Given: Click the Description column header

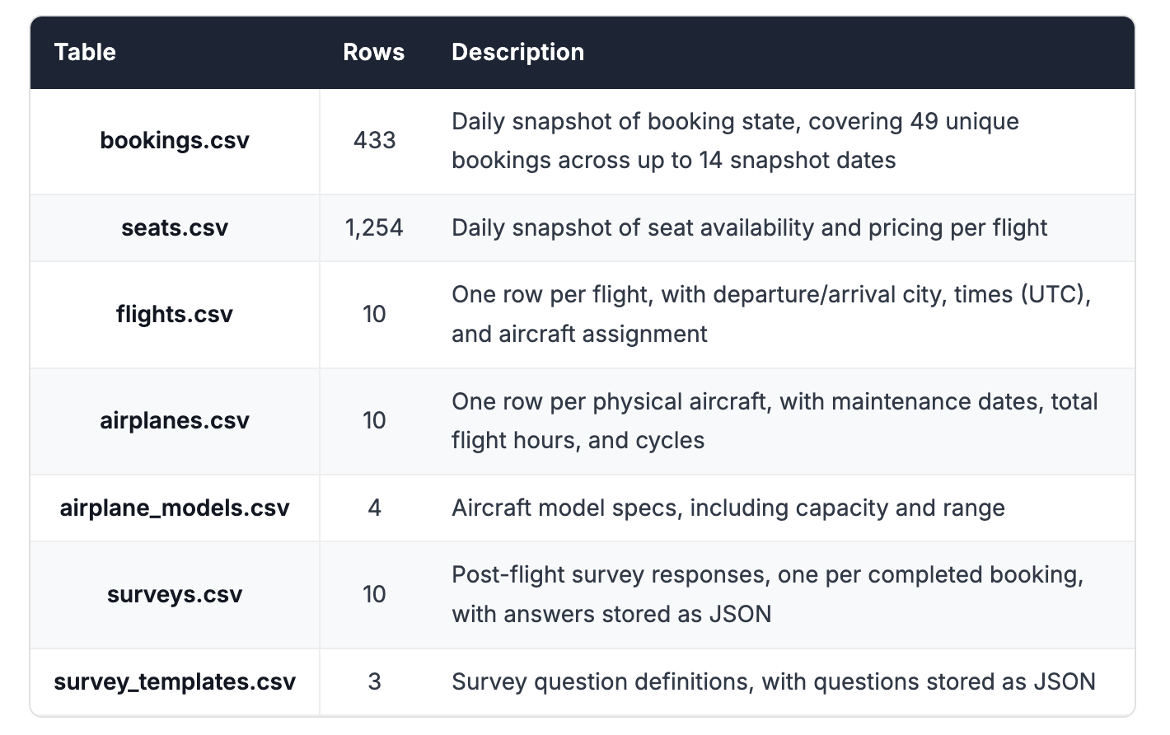Looking at the screenshot, I should click(x=517, y=52).
